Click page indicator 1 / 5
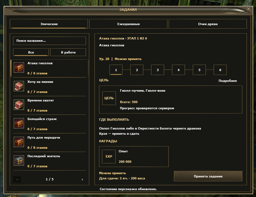256x197 pixels. [x=50, y=179]
